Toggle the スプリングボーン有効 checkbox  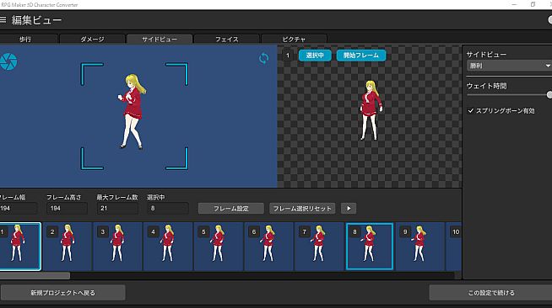471,110
